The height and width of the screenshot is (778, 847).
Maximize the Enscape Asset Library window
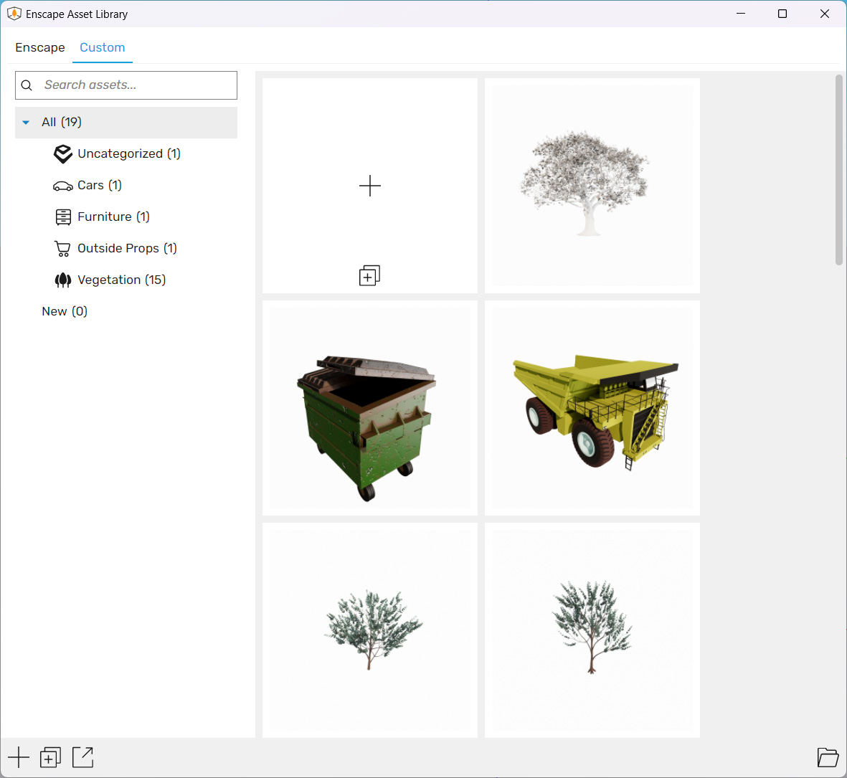coord(782,14)
